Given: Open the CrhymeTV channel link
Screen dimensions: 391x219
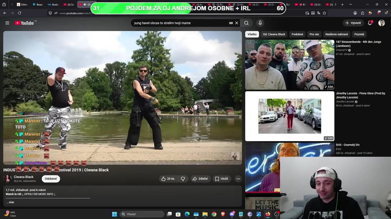Looking at the screenshot, I should pos(342,50).
